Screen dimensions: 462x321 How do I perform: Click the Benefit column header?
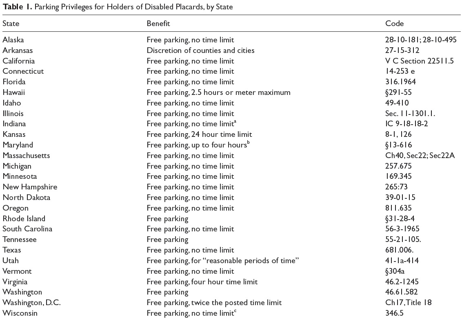click(158, 24)
